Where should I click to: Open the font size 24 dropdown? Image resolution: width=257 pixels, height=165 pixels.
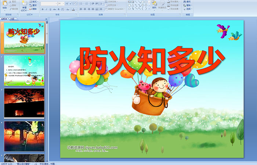pos(61,4)
